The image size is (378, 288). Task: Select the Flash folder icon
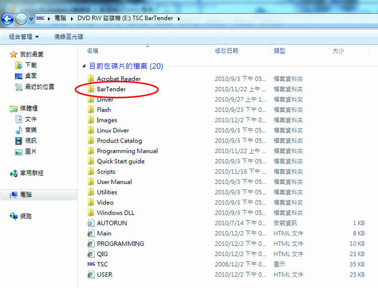(91, 109)
